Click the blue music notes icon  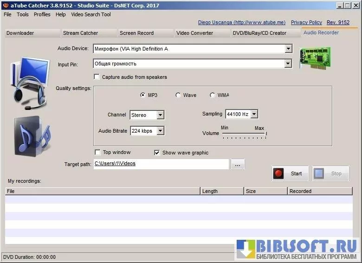pyautogui.click(x=31, y=135)
